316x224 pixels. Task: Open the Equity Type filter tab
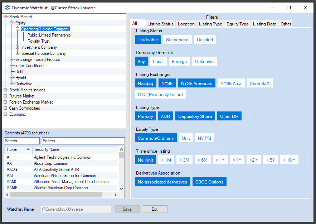[237, 24]
